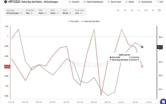
Task: Toggle the Price USD legend series
Action: (73, 21)
